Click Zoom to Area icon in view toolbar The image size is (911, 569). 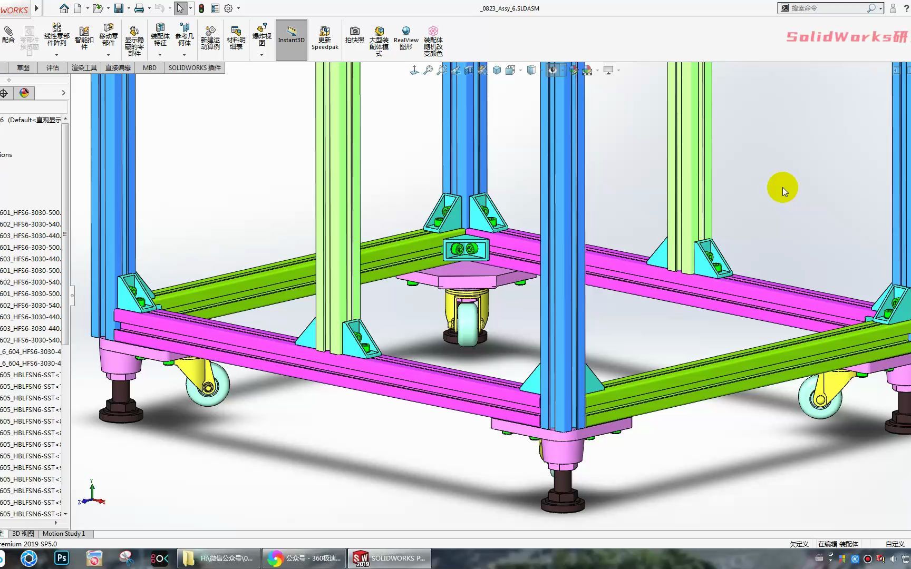coord(442,70)
